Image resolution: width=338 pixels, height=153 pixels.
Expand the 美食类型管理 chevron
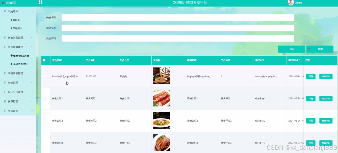pos(32,37)
